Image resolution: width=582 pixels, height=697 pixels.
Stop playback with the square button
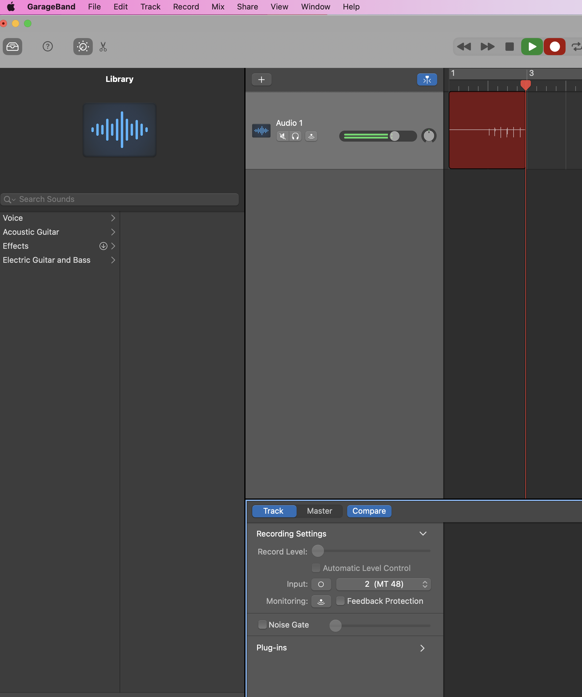509,47
